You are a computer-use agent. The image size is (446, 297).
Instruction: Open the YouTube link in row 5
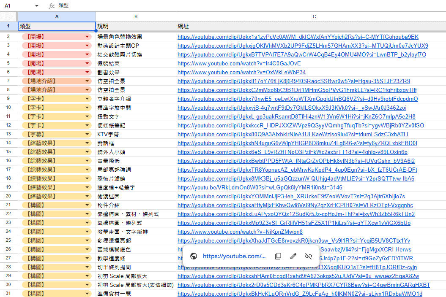point(239,64)
